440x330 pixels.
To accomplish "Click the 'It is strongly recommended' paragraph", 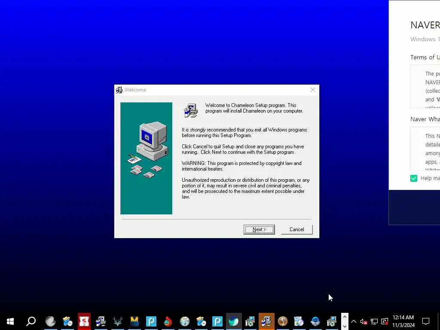I will click(244, 132).
